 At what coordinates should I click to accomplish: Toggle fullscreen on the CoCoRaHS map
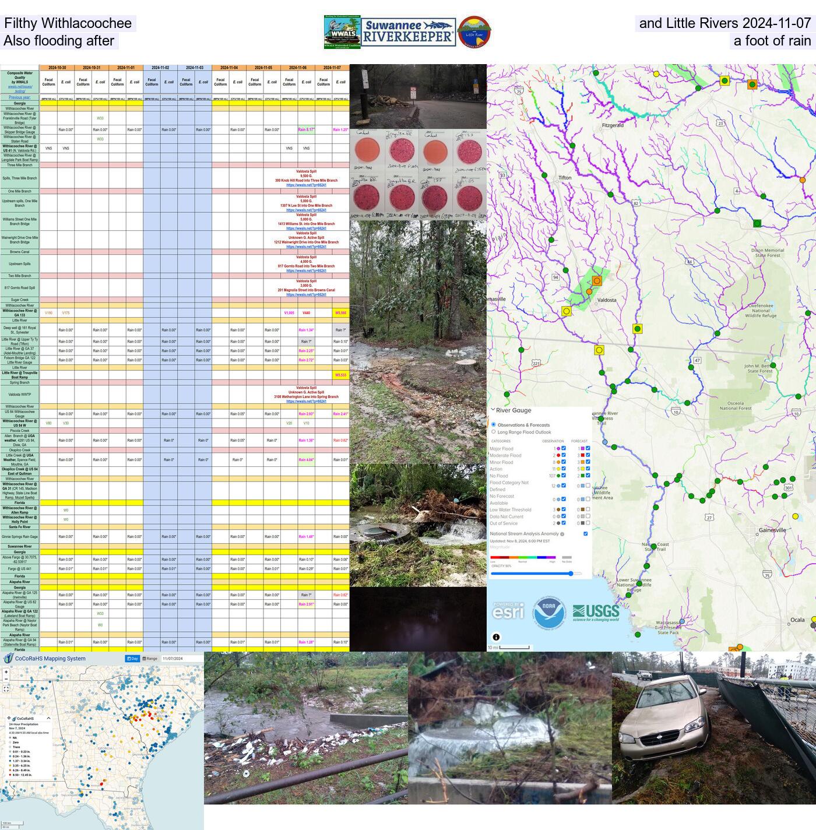tap(6, 689)
